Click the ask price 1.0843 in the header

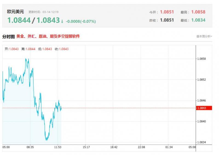(x=48, y=20)
